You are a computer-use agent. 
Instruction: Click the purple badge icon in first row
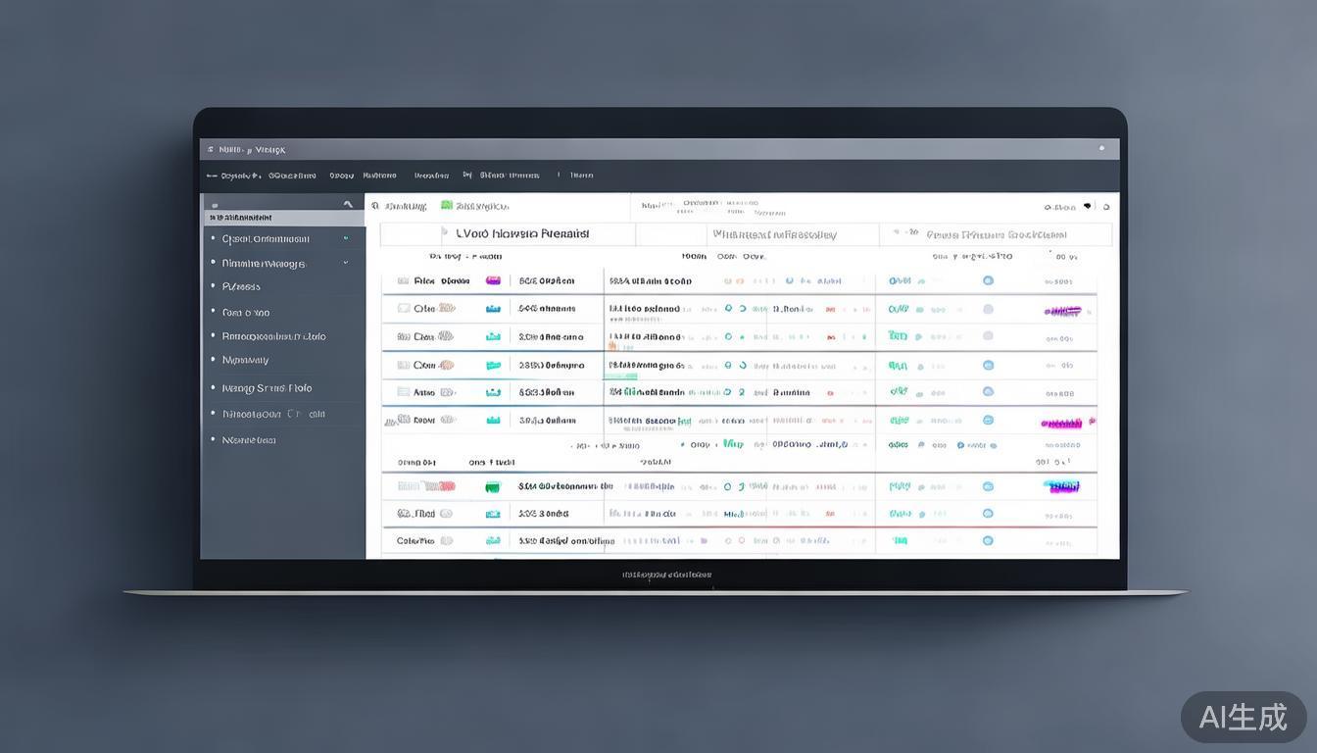493,280
